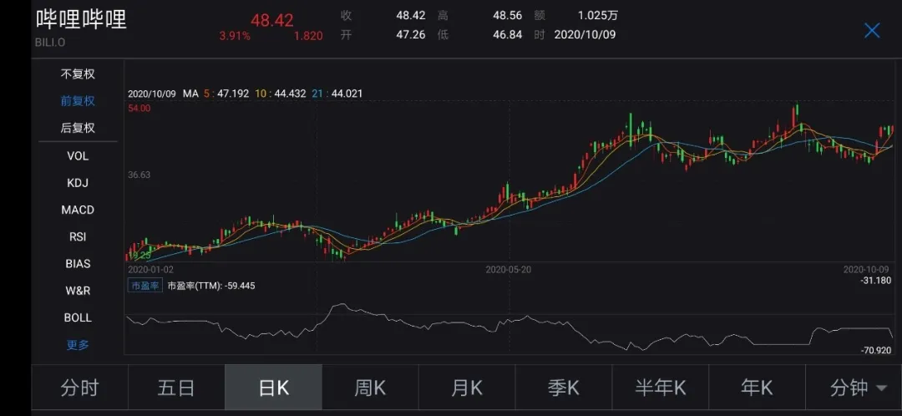Switch indicator to BIAS
The width and height of the screenshot is (902, 416).
coord(78,263)
